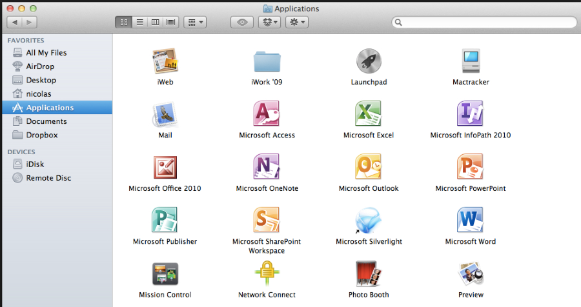The height and width of the screenshot is (307, 581).
Task: Select the Microsoft Word icon
Action: point(470,220)
